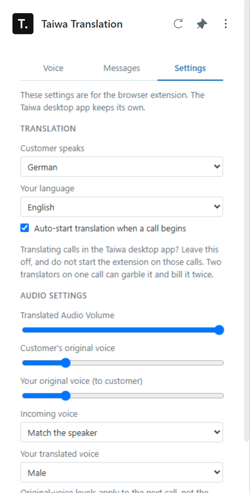Image resolution: width=250 pixels, height=493 pixels.
Task: Open the German language dropdown
Action: [122, 167]
